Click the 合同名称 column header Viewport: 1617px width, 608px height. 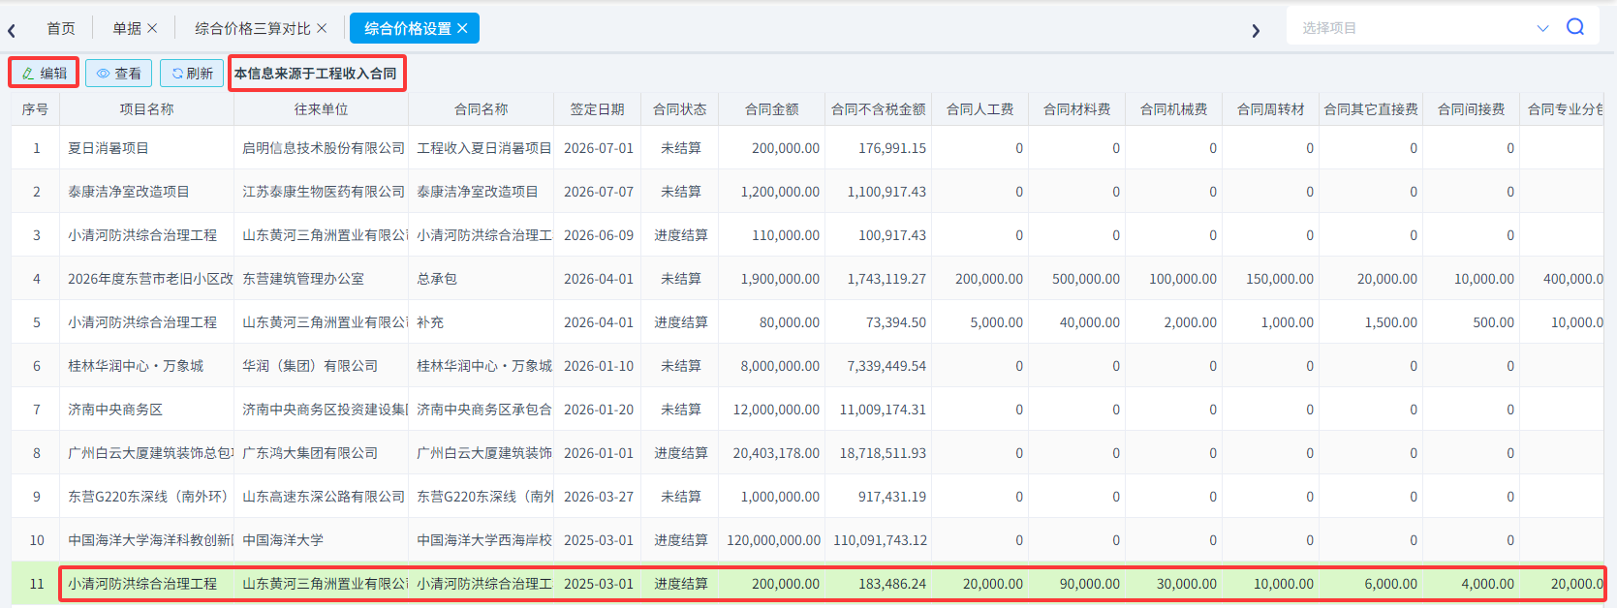[x=481, y=109]
